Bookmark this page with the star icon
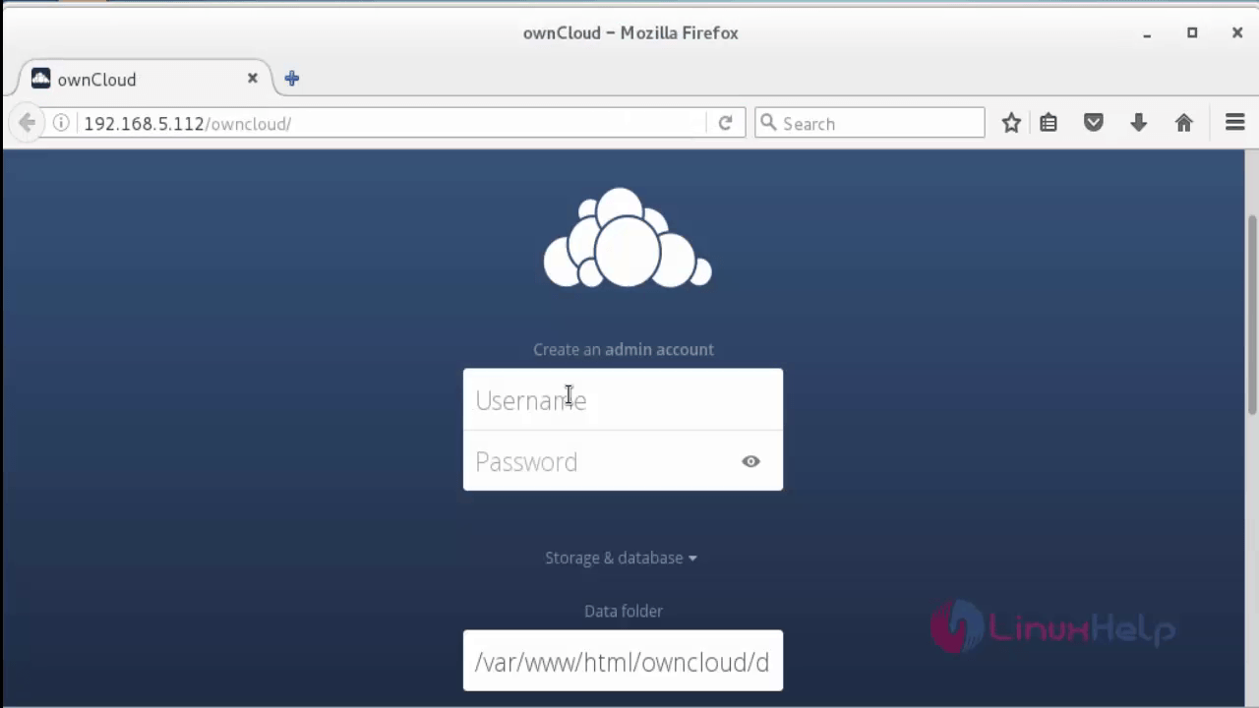The image size is (1259, 708). click(x=1011, y=123)
